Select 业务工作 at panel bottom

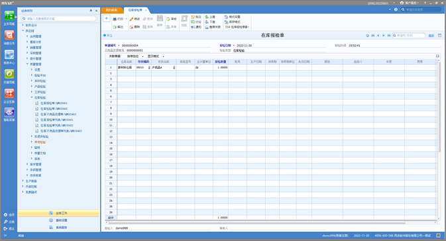click(x=58, y=213)
